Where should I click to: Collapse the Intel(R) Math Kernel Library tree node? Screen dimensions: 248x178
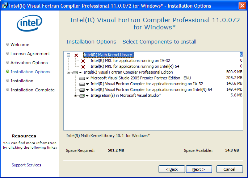(69, 55)
